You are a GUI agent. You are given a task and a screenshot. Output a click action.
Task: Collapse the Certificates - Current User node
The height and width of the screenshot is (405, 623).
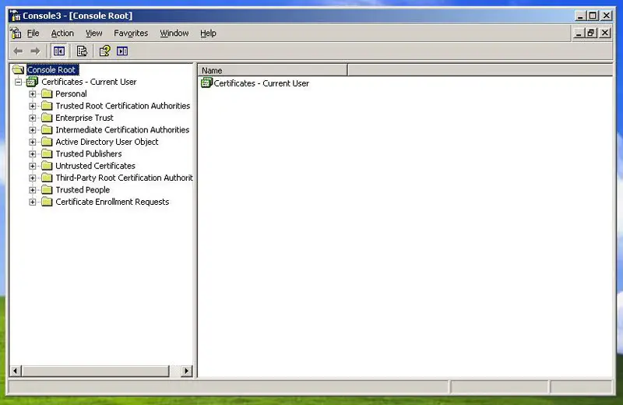point(18,82)
